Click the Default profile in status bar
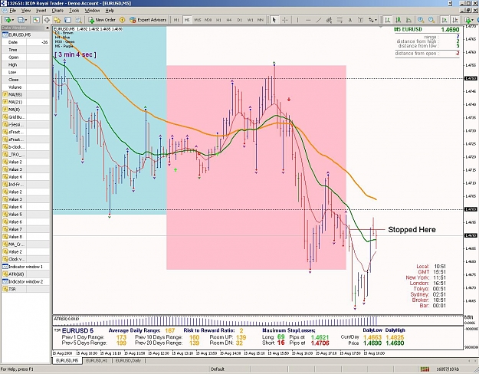 (218, 369)
